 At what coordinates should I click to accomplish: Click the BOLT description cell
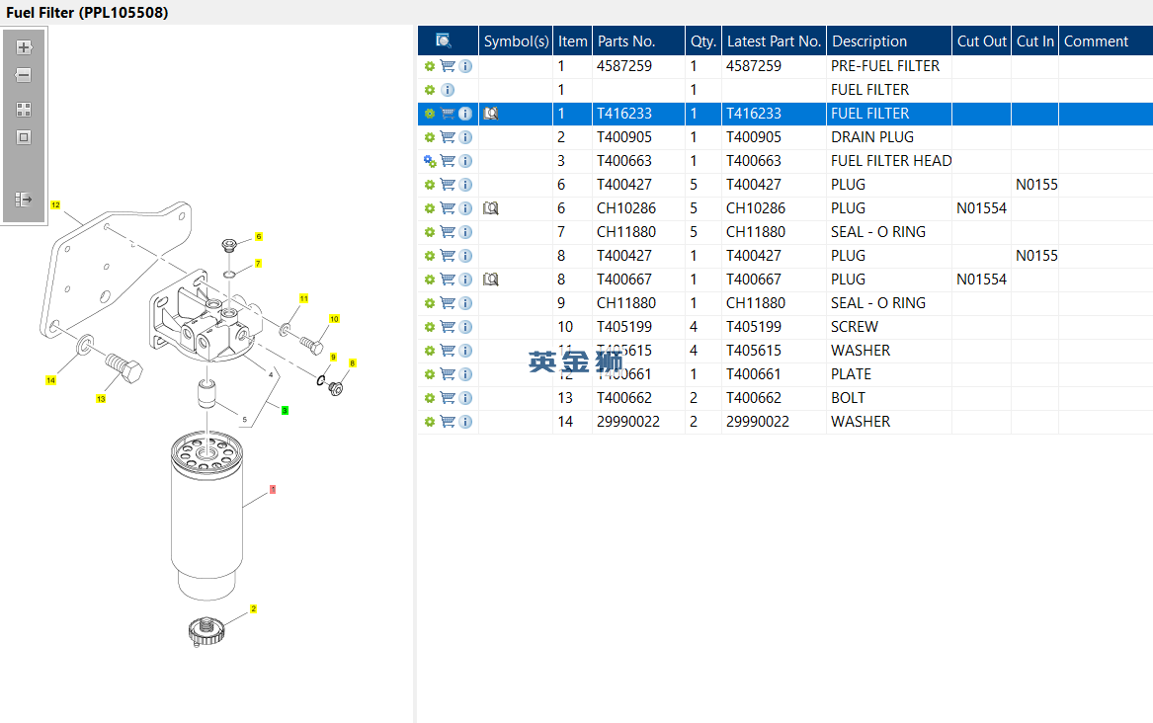click(x=889, y=398)
